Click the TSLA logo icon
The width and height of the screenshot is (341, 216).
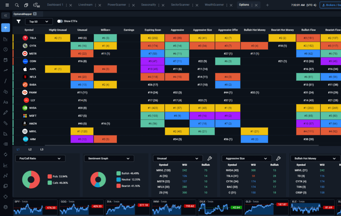pyautogui.click(x=25, y=38)
